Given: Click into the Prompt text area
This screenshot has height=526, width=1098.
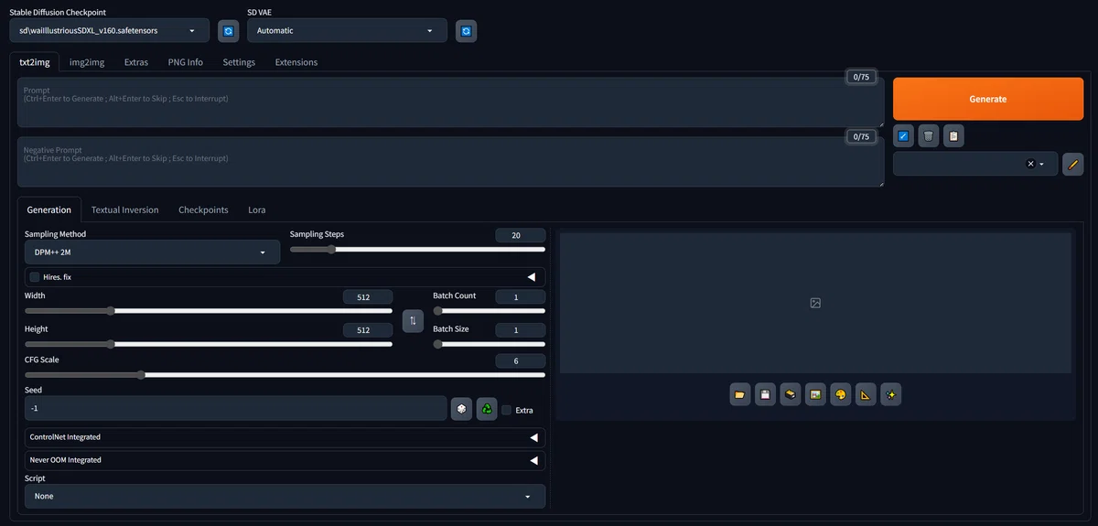Looking at the screenshot, I should (451, 102).
